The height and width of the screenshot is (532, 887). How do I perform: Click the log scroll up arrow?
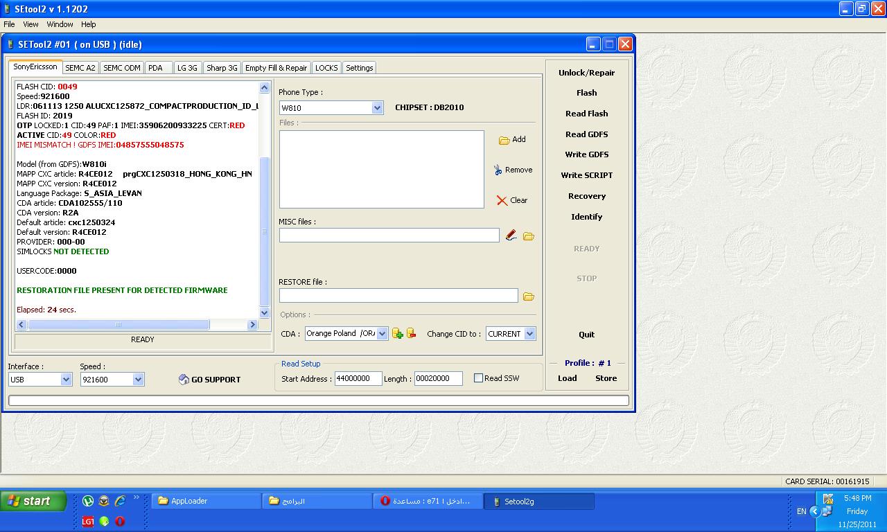264,87
